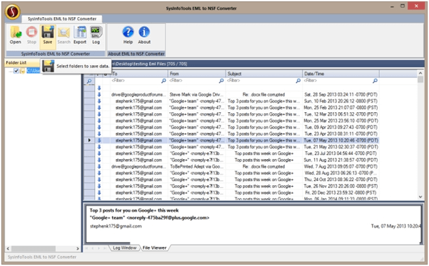Switch to the Log Window tab
This screenshot has height=266, width=429.
point(124,248)
